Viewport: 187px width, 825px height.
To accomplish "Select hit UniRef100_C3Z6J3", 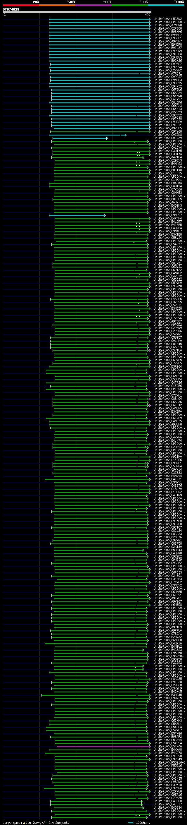I will pyautogui.click(x=168, y=473).
